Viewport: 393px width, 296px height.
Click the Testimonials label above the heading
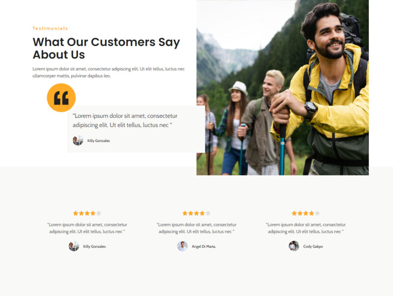pyautogui.click(x=50, y=28)
